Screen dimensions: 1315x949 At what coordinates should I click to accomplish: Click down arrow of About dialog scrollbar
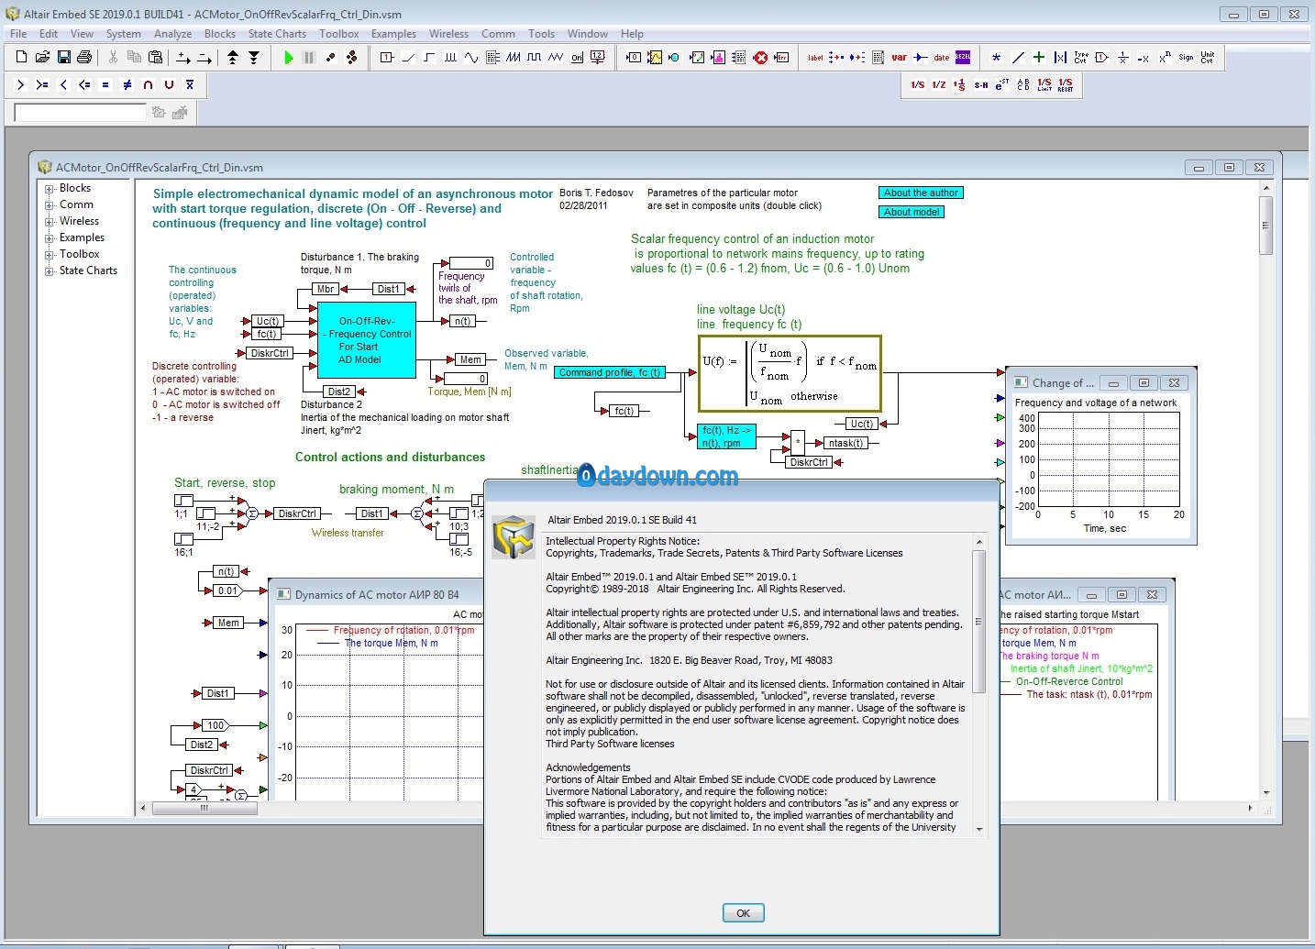click(x=978, y=829)
